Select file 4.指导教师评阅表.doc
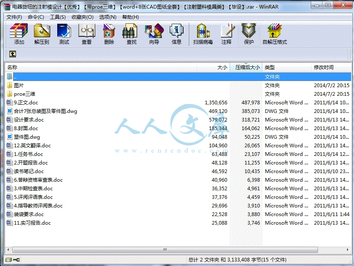354x266 pixels. coord(38,205)
